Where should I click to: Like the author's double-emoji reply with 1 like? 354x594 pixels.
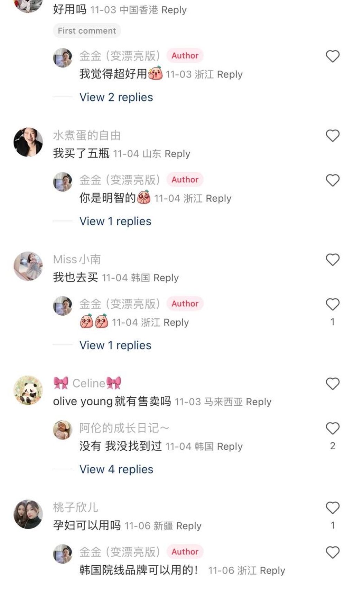pos(333,304)
